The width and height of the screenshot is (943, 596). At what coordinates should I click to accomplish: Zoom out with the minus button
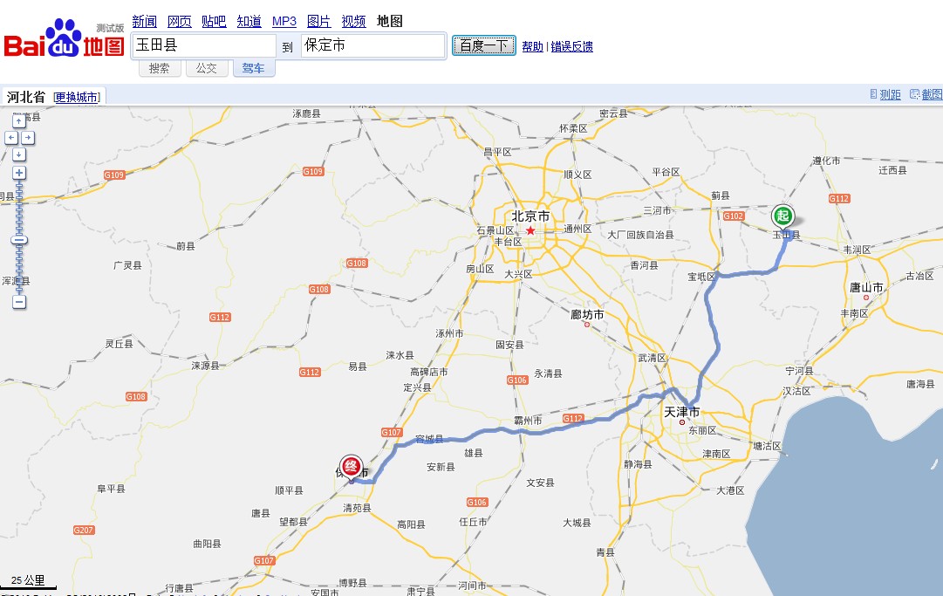tap(19, 302)
